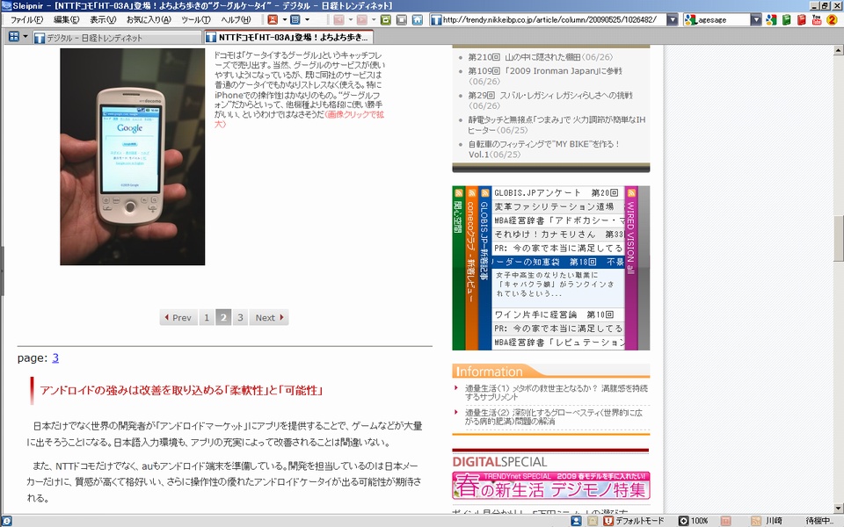Click the 春の新生活デジモノ特集 banner
This screenshot has width=844, height=527.
click(x=551, y=485)
